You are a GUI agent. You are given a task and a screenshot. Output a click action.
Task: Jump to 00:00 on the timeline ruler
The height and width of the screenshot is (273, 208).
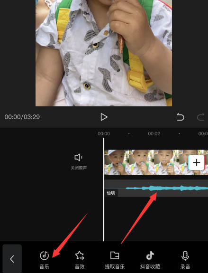click(104, 133)
